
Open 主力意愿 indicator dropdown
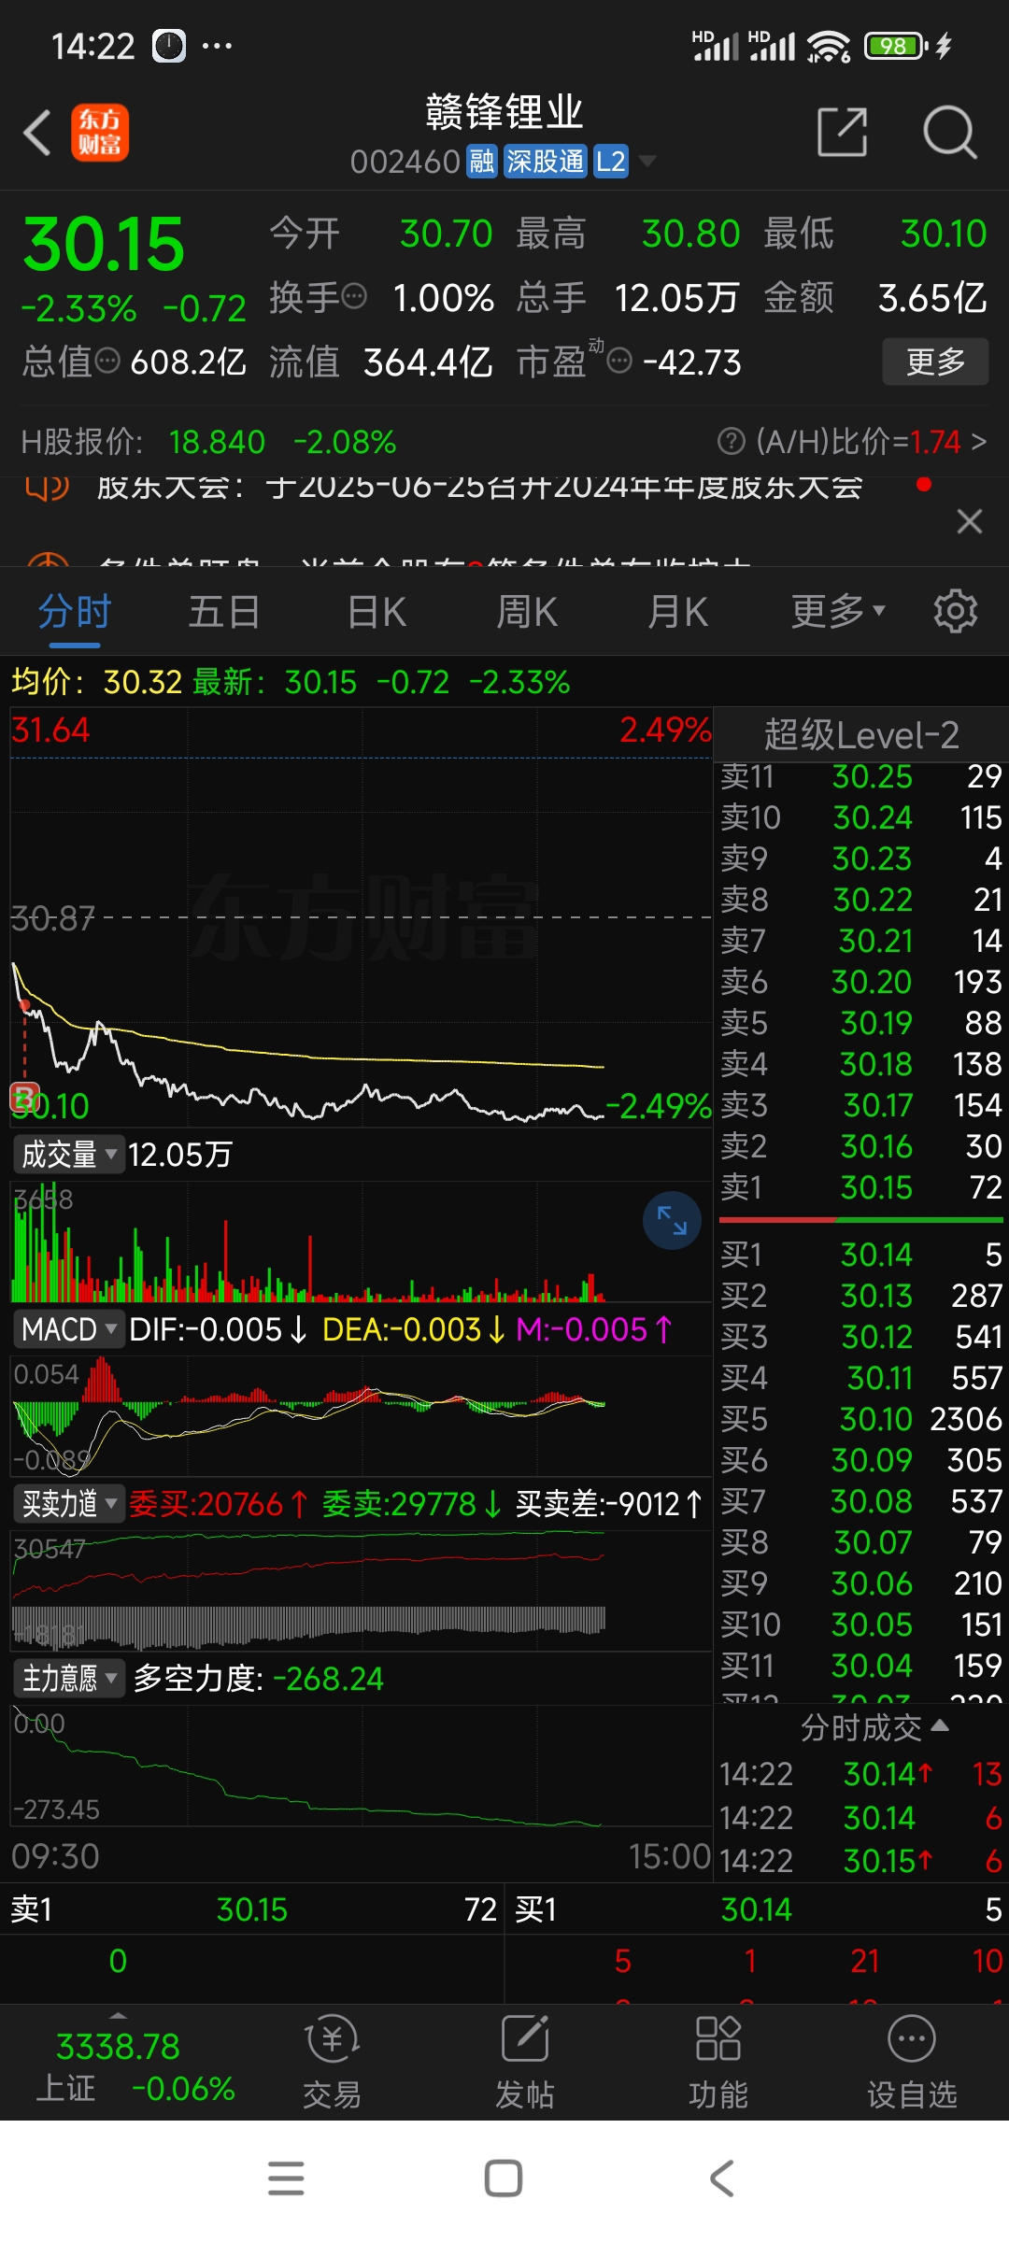pyautogui.click(x=69, y=1678)
